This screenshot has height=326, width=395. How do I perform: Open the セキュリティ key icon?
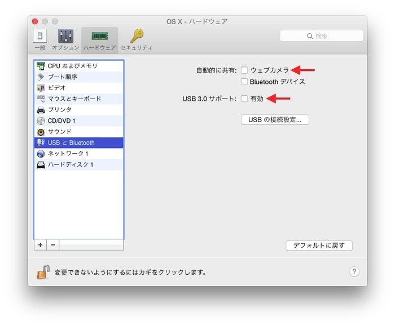[x=137, y=35]
